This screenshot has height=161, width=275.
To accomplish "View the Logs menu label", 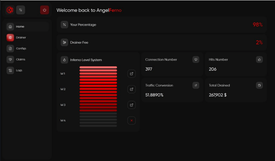I will coord(19,70).
